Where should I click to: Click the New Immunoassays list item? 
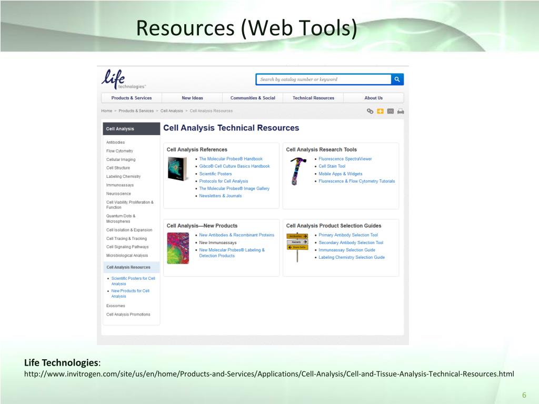click(x=217, y=243)
